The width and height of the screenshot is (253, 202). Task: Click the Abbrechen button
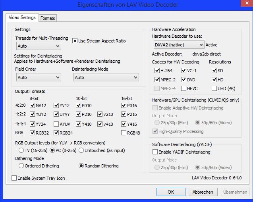pyautogui.click(x=203, y=192)
